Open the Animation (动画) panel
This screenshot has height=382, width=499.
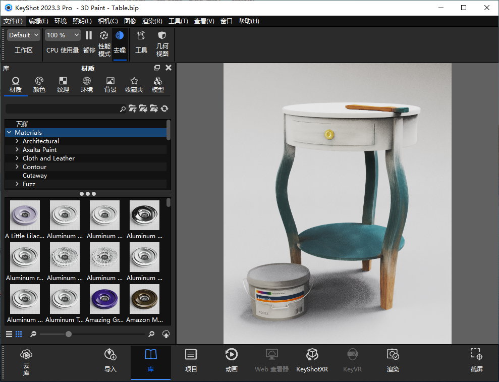point(232,361)
